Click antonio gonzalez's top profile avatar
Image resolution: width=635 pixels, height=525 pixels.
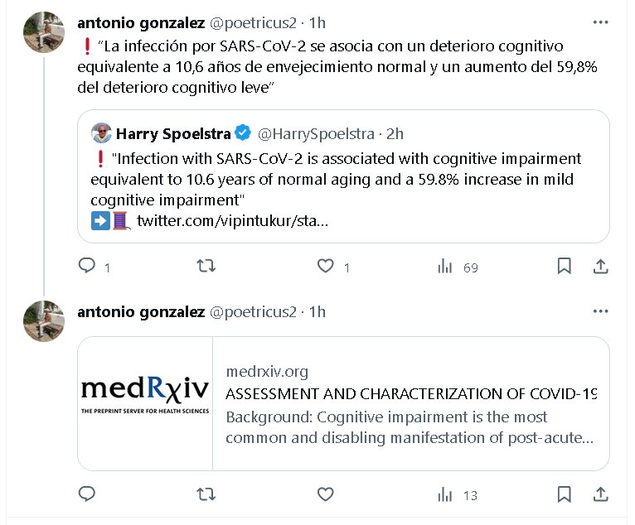44,32
